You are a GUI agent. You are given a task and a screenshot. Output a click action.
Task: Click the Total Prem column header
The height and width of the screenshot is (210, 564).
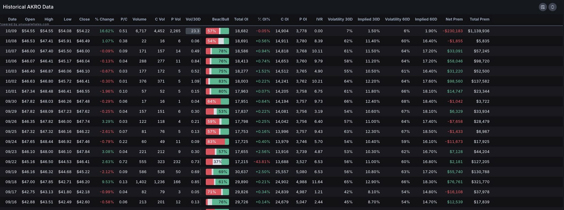point(479,19)
